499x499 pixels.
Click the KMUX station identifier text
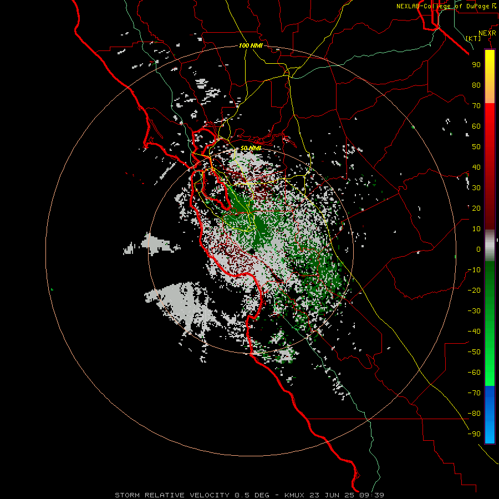(294, 495)
